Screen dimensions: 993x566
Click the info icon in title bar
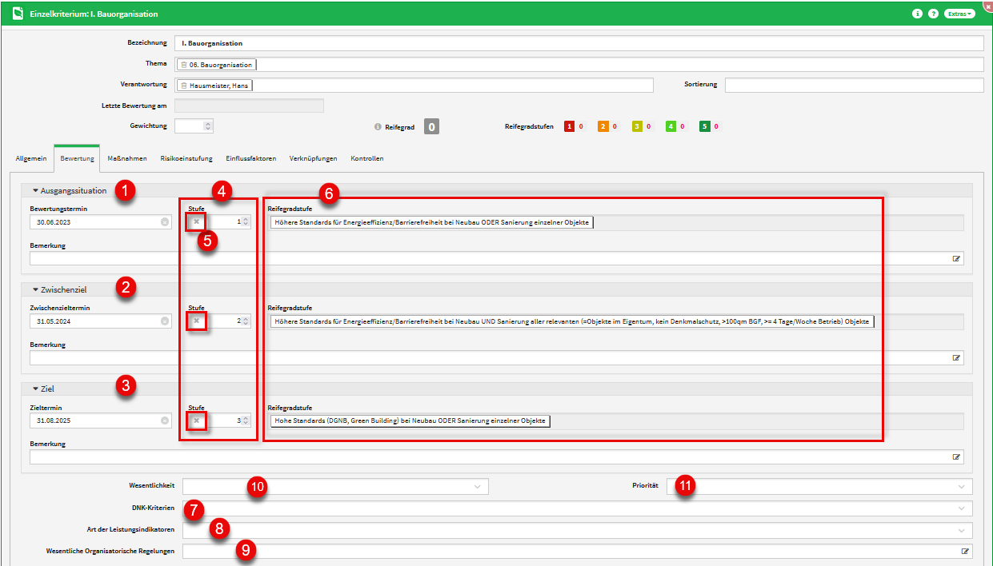[918, 14]
